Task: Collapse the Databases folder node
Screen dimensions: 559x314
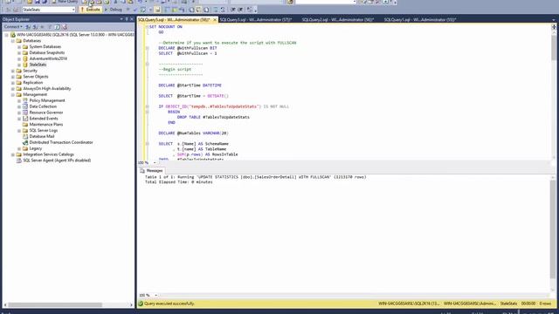Action: pyautogui.click(x=13, y=41)
